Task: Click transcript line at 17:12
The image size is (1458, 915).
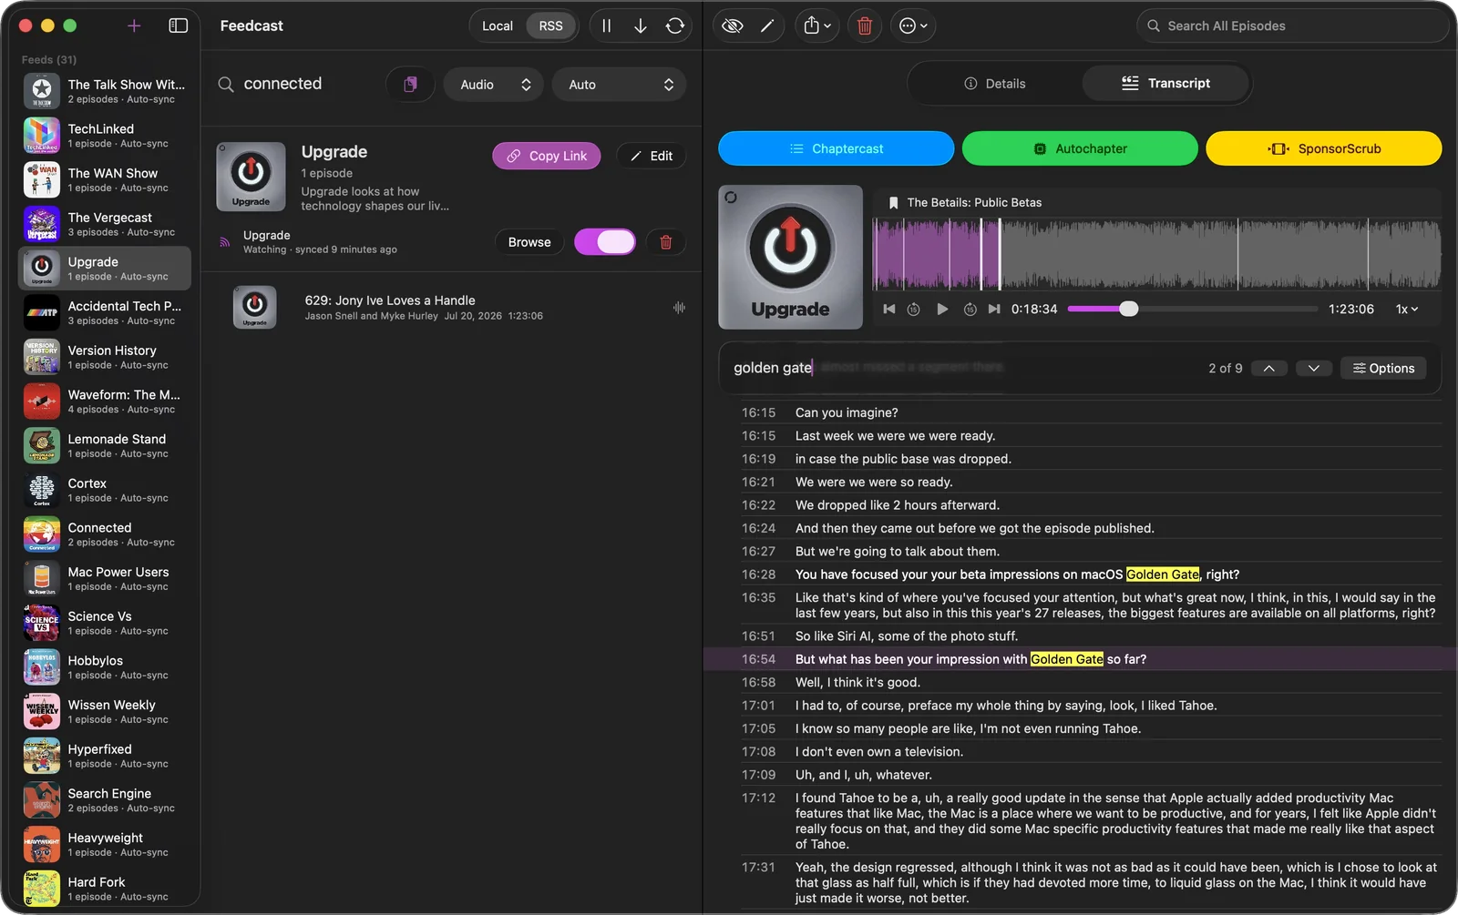Action: point(1080,821)
